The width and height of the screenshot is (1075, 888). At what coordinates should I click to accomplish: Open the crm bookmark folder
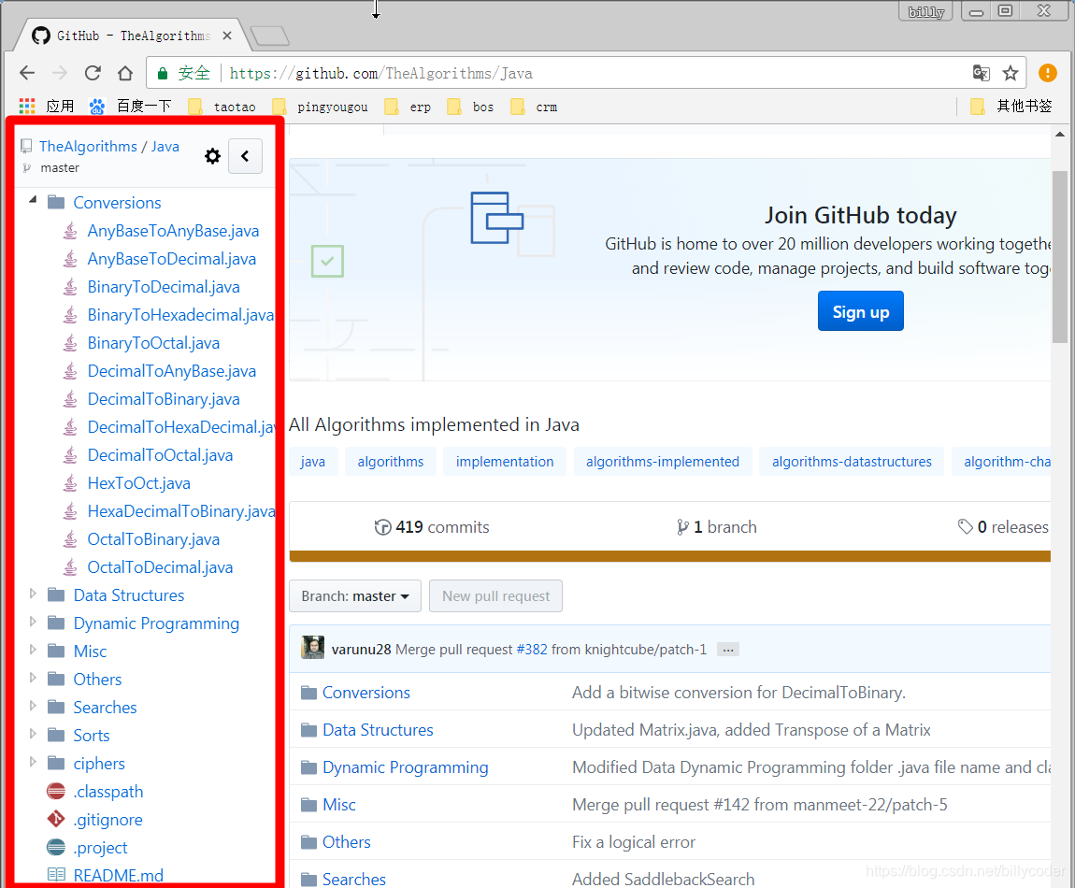534,107
